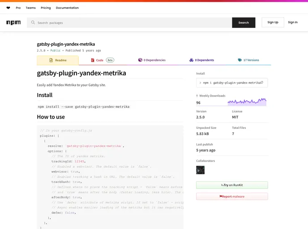Switch to the 0 Dependencies tab
The width and height of the screenshot is (308, 229).
[152, 60]
